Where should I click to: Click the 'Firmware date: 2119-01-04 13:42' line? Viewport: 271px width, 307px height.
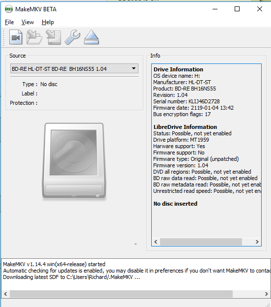click(x=193, y=108)
